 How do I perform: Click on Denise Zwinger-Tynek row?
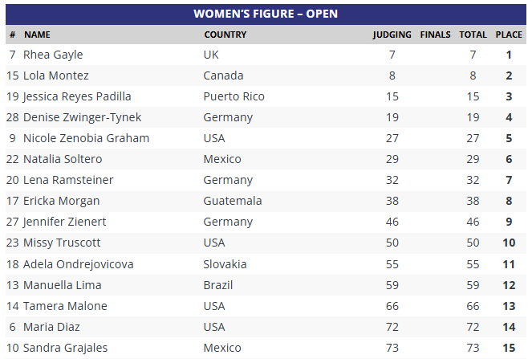(82, 117)
